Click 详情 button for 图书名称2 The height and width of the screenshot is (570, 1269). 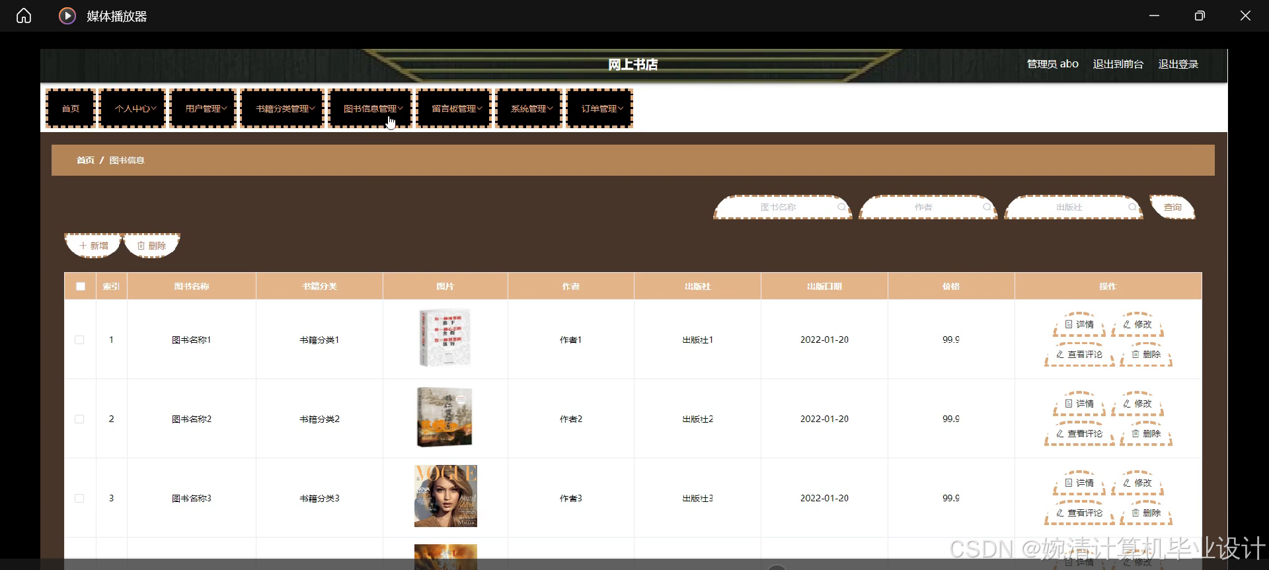[x=1079, y=404]
